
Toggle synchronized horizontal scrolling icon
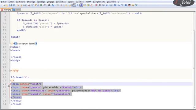[70, 5]
